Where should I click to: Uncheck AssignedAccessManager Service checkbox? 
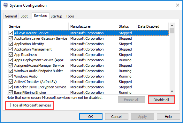(x=11, y=65)
